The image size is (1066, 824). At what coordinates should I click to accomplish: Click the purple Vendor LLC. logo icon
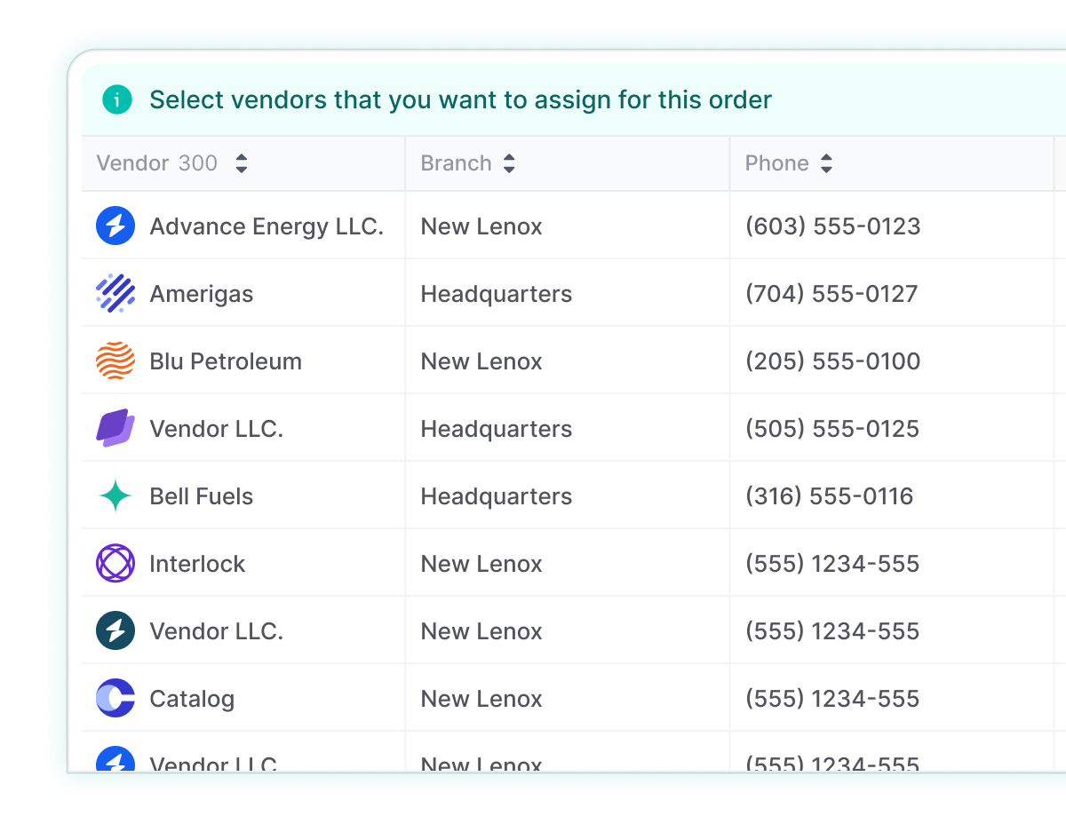[x=115, y=429]
